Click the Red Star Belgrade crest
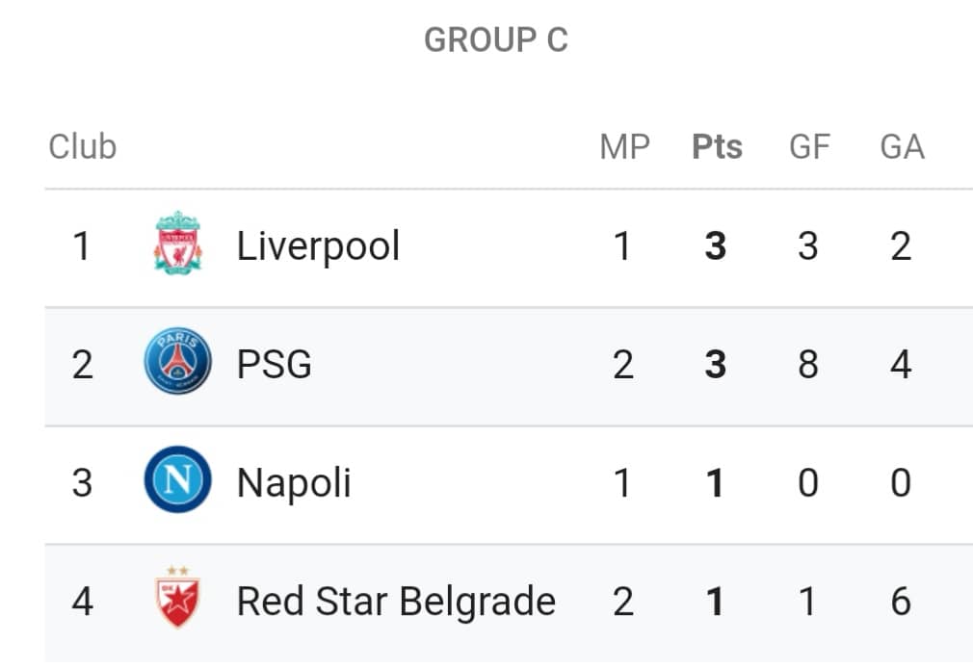 click(x=178, y=598)
